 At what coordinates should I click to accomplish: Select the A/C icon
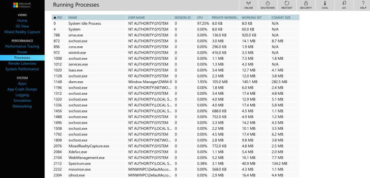tap(344, 5)
